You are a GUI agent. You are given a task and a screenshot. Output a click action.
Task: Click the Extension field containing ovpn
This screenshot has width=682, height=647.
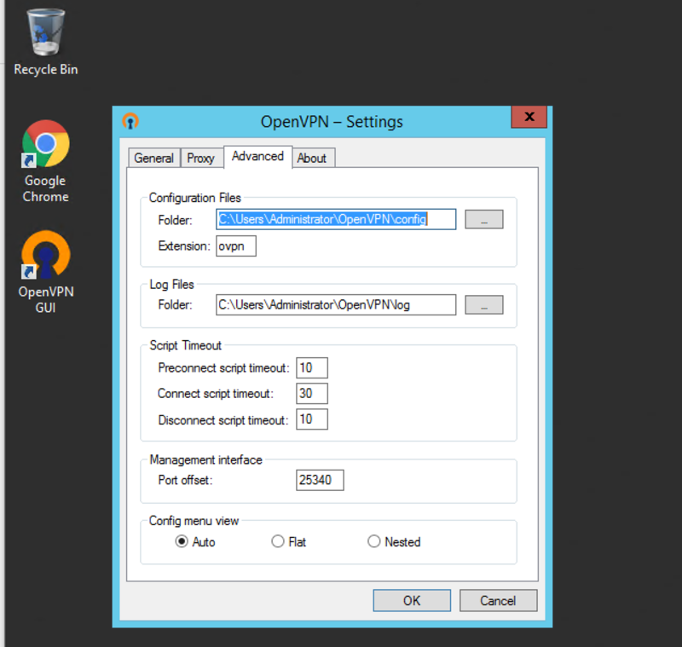236,246
